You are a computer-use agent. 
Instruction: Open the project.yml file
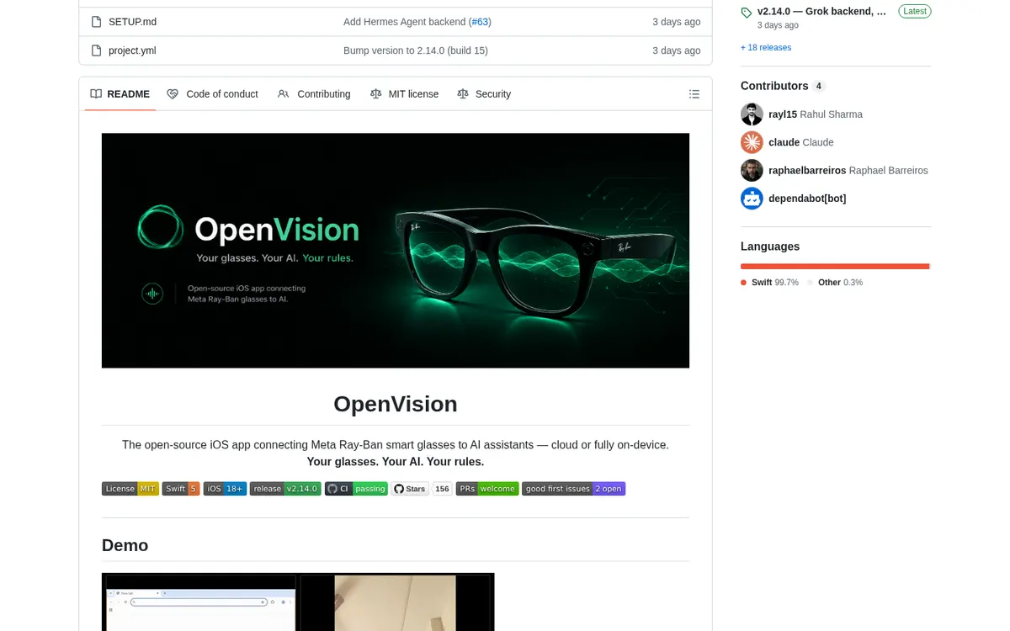tap(132, 50)
